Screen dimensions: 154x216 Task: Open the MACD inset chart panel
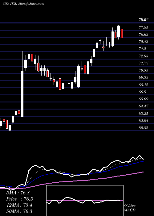pos(85,201)
